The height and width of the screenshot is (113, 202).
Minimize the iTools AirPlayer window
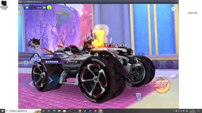pyautogui.click(x=172, y=2)
